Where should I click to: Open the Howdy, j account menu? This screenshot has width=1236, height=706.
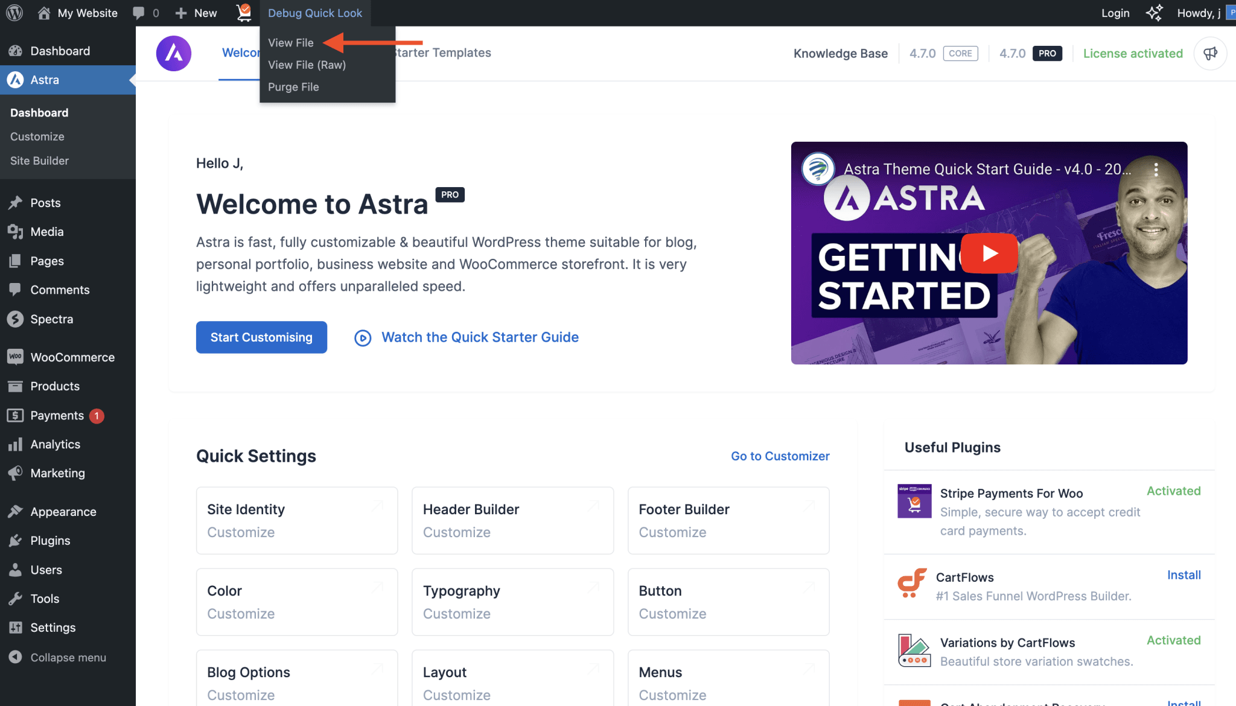[1199, 13]
